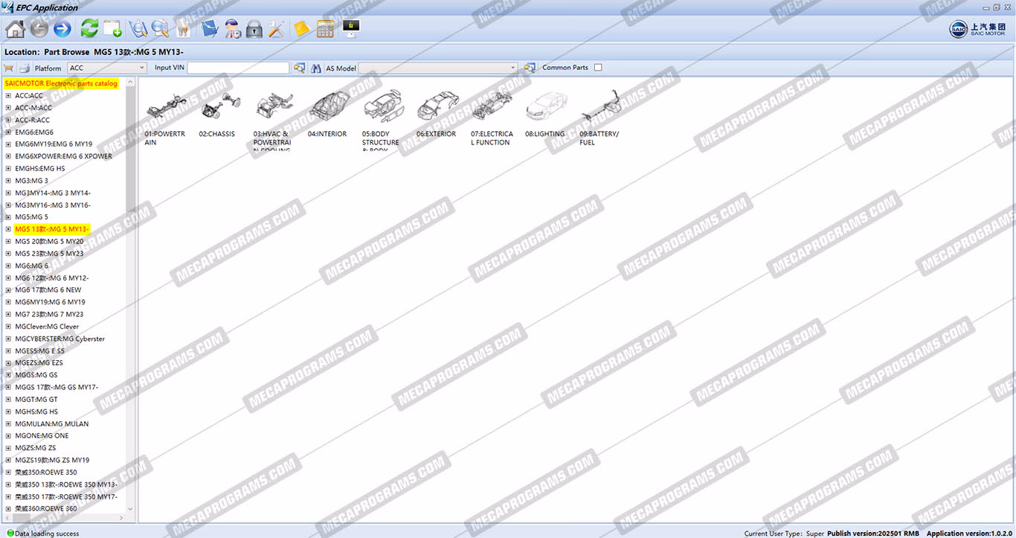Select EMG6XPOWER:EMG 6 XPOWER item

pos(63,156)
